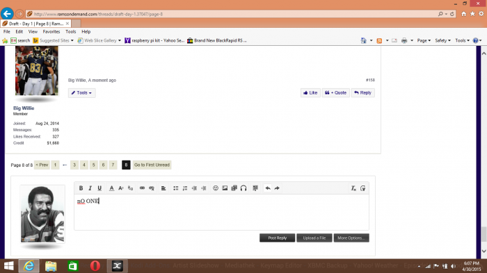The image size is (487, 273).
Task: Insert an image using the picture icon
Action: pos(225,188)
